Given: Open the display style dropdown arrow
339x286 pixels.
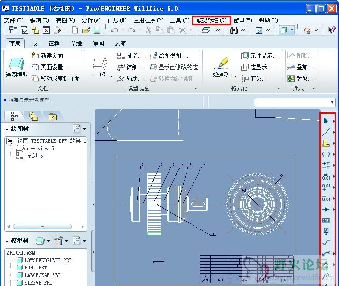Looking at the screenshot, I should [292, 30].
